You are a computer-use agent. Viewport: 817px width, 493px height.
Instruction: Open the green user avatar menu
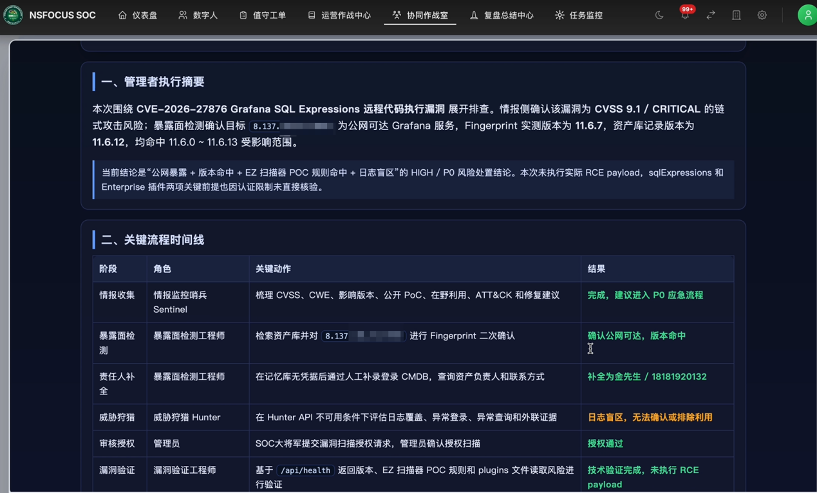807,15
